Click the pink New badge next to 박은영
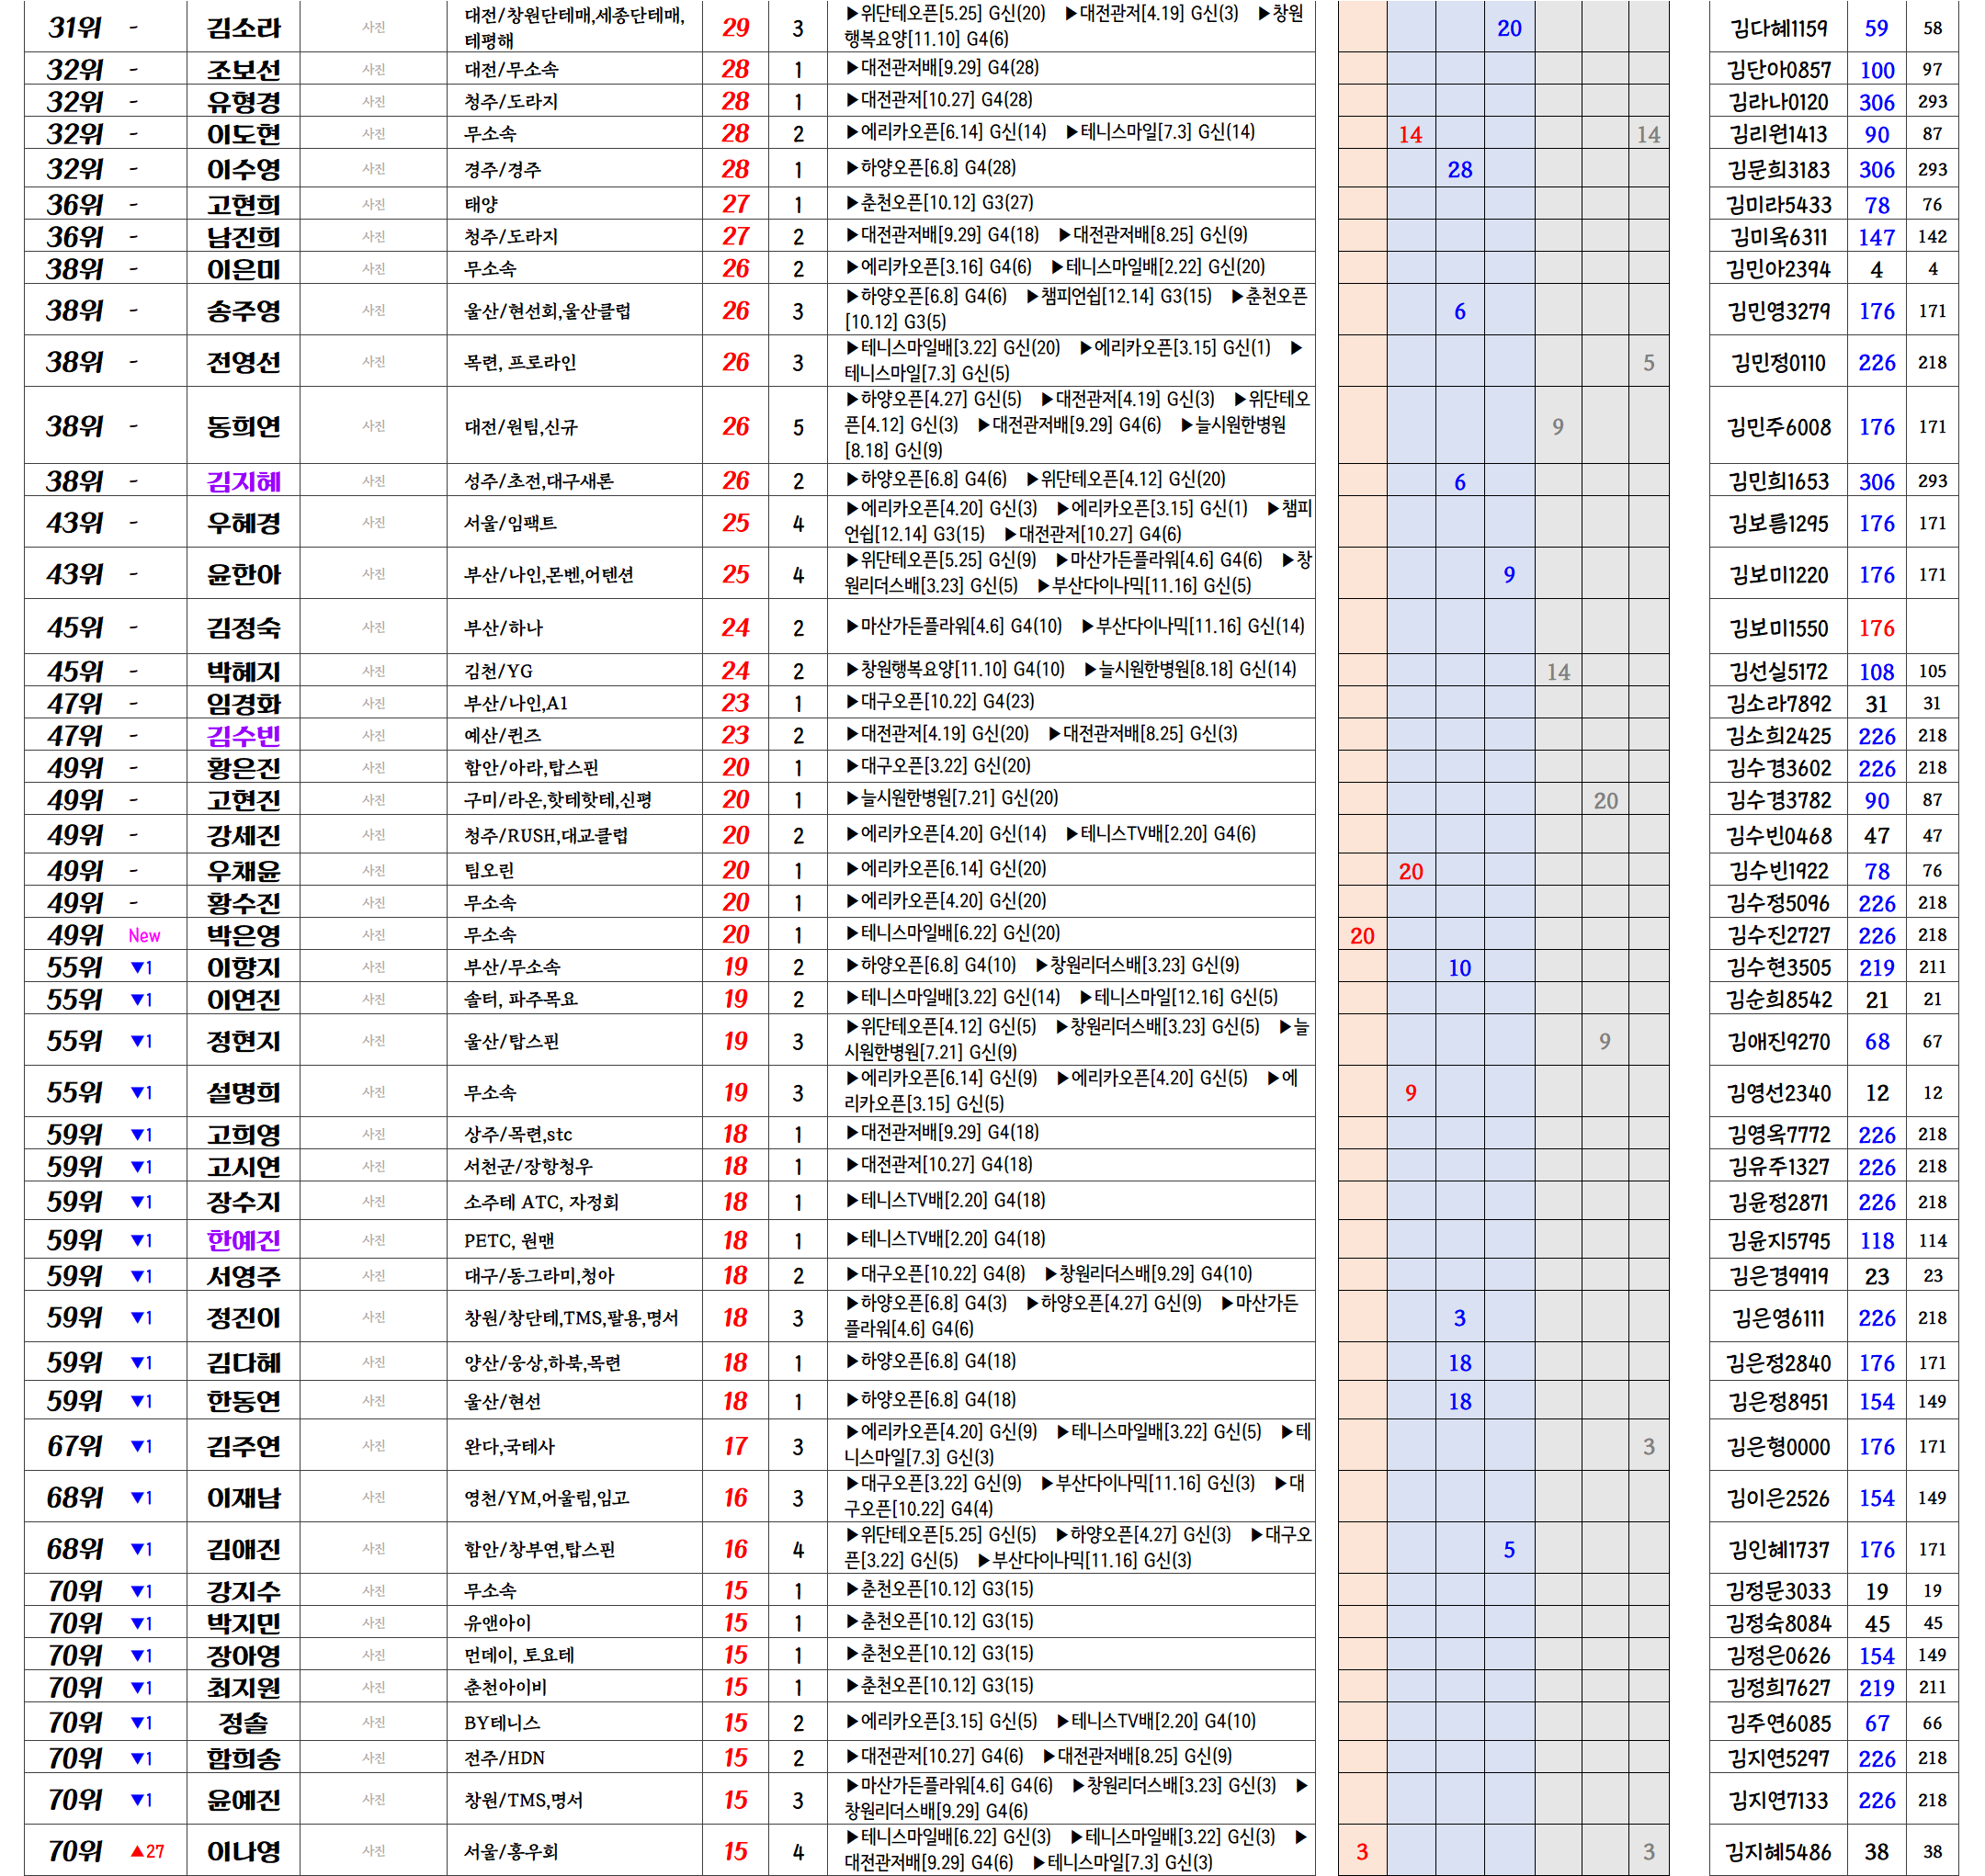Image resolution: width=1985 pixels, height=1876 pixels. [x=144, y=935]
